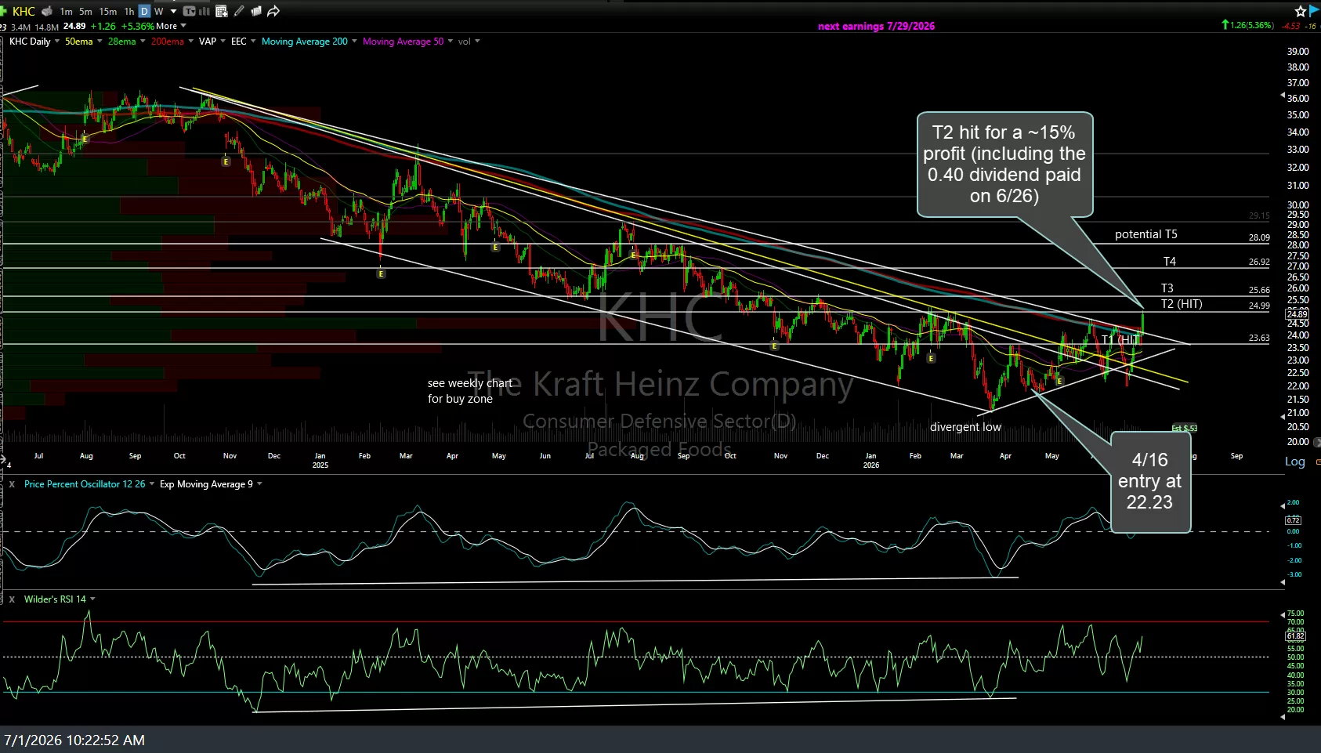The width and height of the screenshot is (1321, 753).
Task: Click the +5.36% percent change in quote bar
Action: (x=137, y=26)
